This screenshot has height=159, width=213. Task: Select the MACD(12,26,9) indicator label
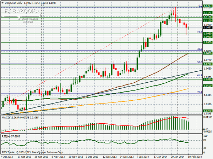[11, 118]
